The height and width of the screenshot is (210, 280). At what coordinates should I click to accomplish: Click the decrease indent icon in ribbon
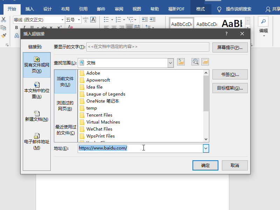[145, 20]
